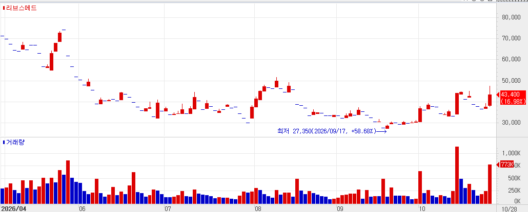The width and height of the screenshot is (528, 212).
Task: Click the 250K volume axis label
Action: coord(514,191)
